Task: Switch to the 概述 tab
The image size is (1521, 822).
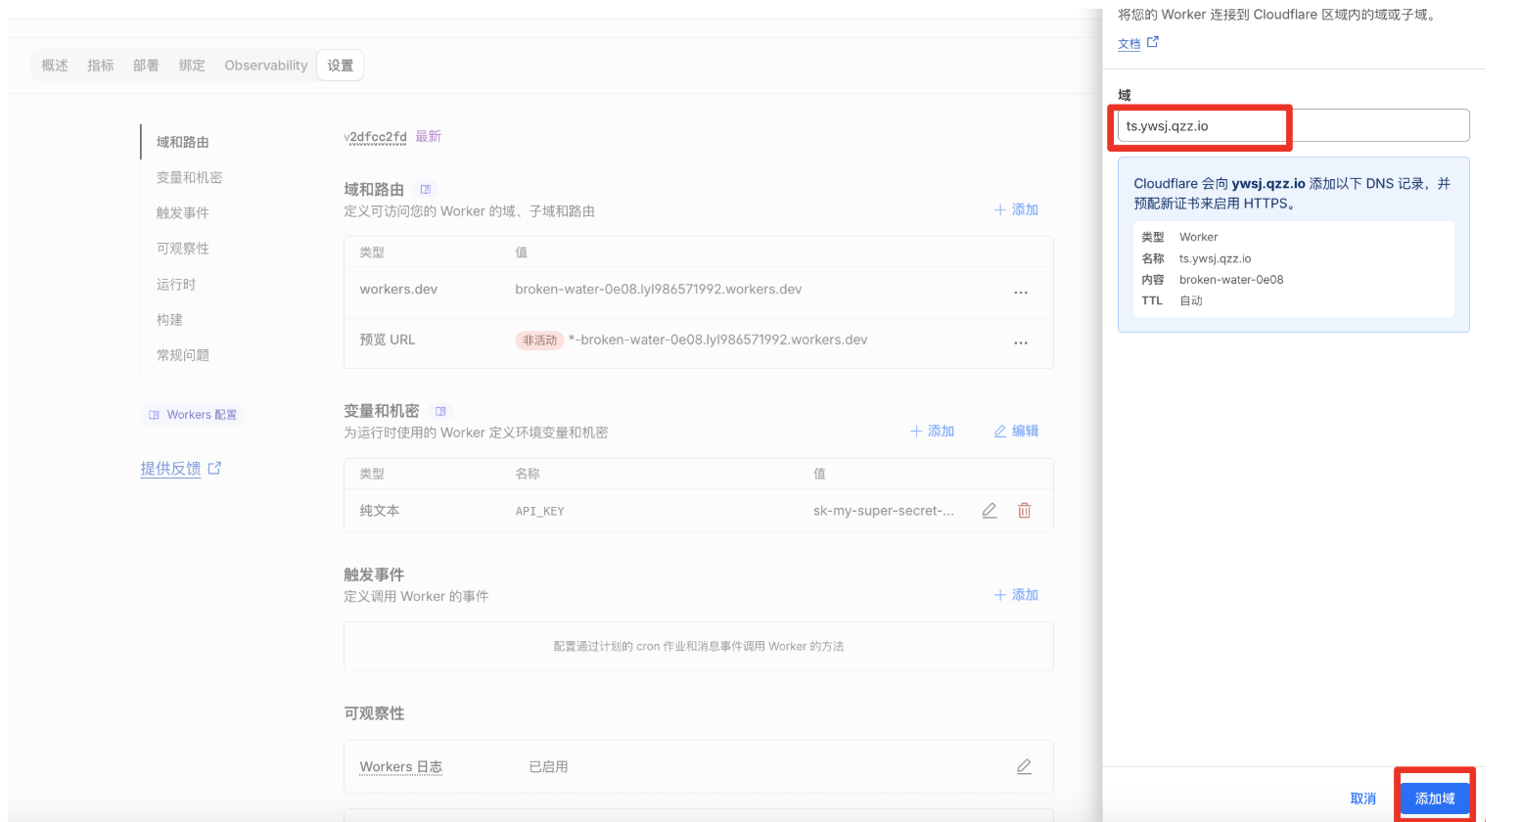Action: 55,66
